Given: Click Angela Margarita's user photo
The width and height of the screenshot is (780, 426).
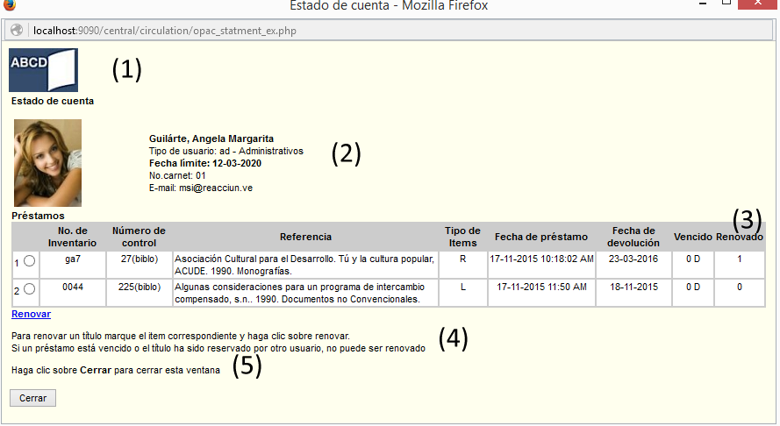Looking at the screenshot, I should (48, 163).
